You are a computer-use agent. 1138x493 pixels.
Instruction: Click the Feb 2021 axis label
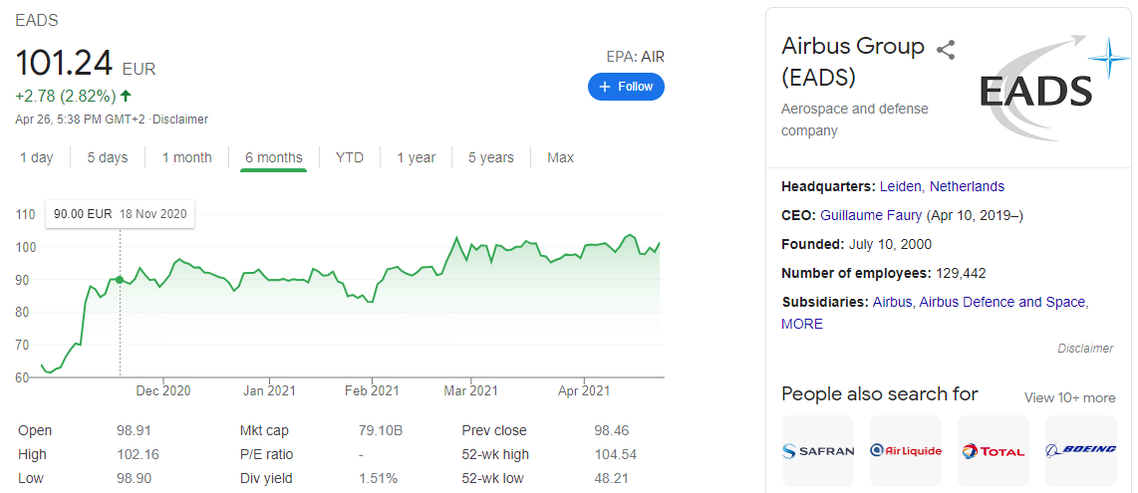point(373,390)
